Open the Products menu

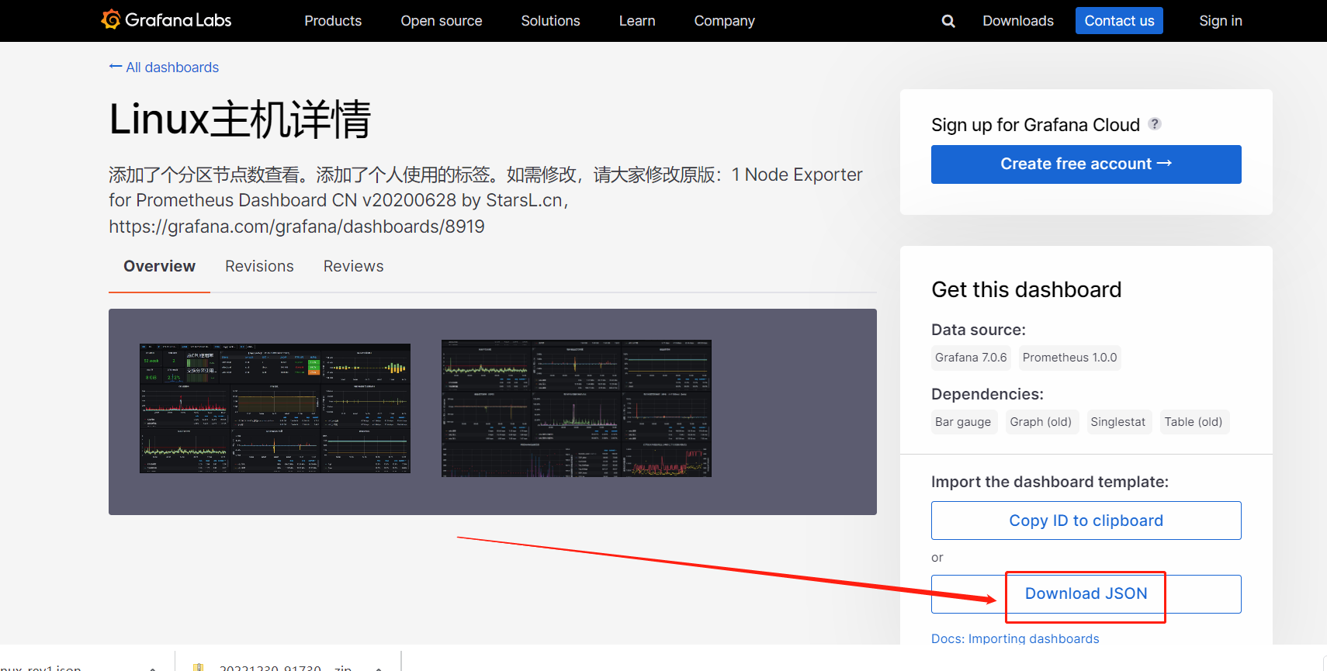pos(333,21)
